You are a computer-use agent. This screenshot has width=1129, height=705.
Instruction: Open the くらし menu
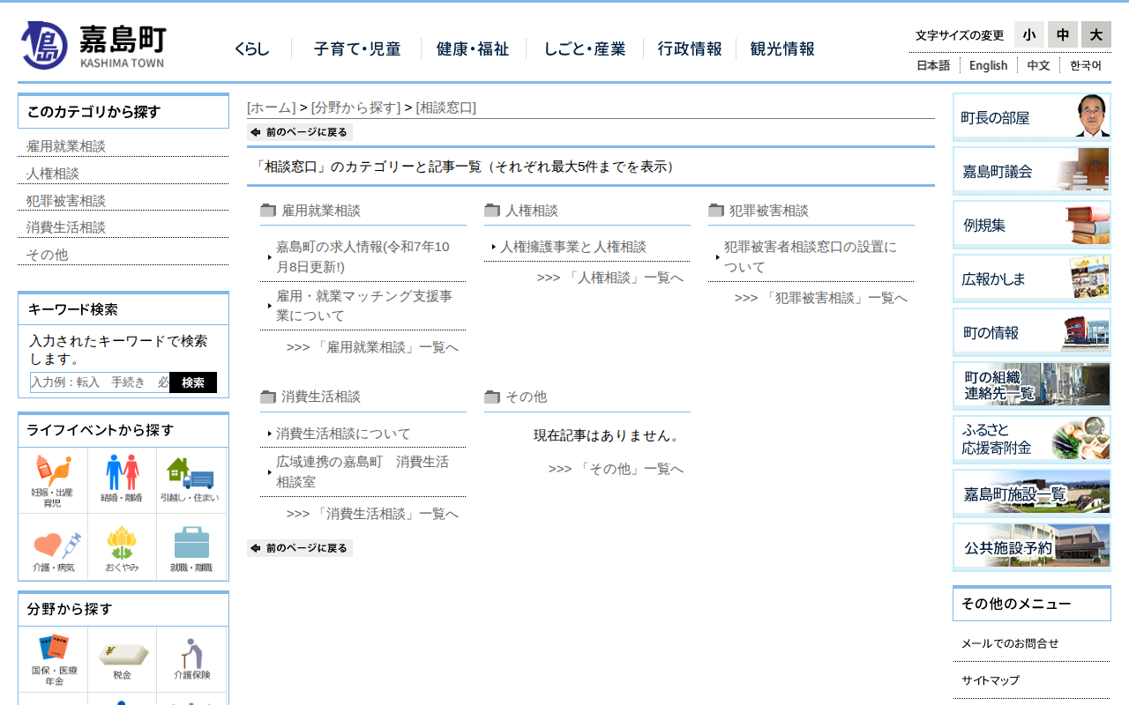(x=252, y=49)
